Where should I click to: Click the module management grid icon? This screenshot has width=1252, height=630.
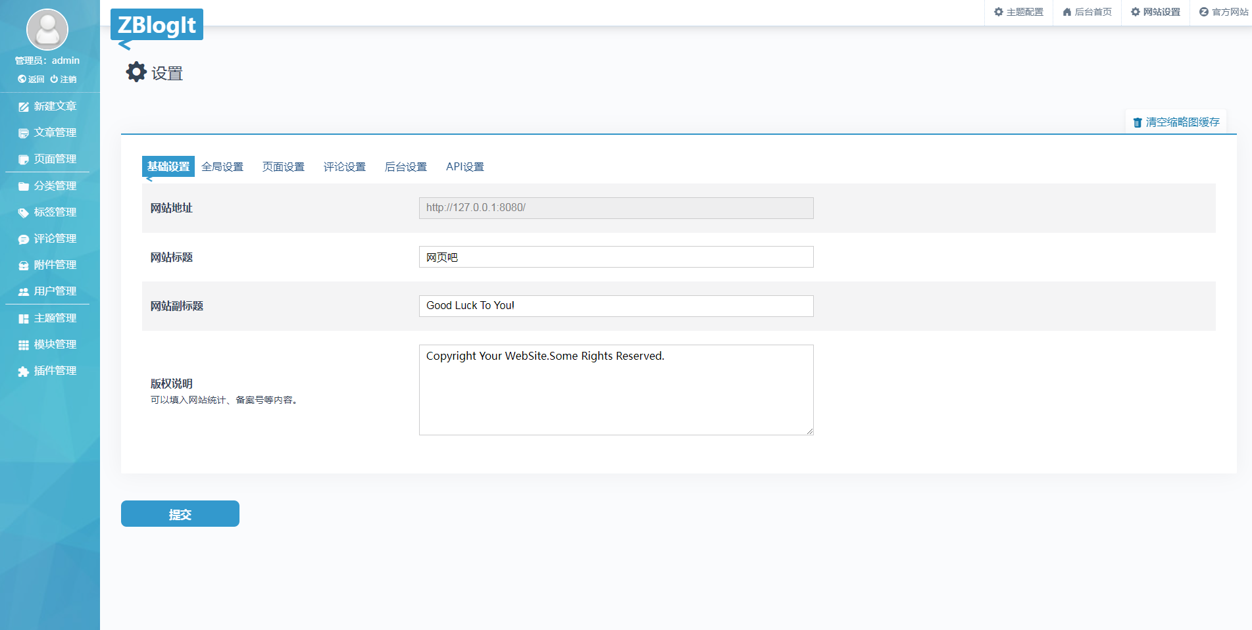(24, 345)
